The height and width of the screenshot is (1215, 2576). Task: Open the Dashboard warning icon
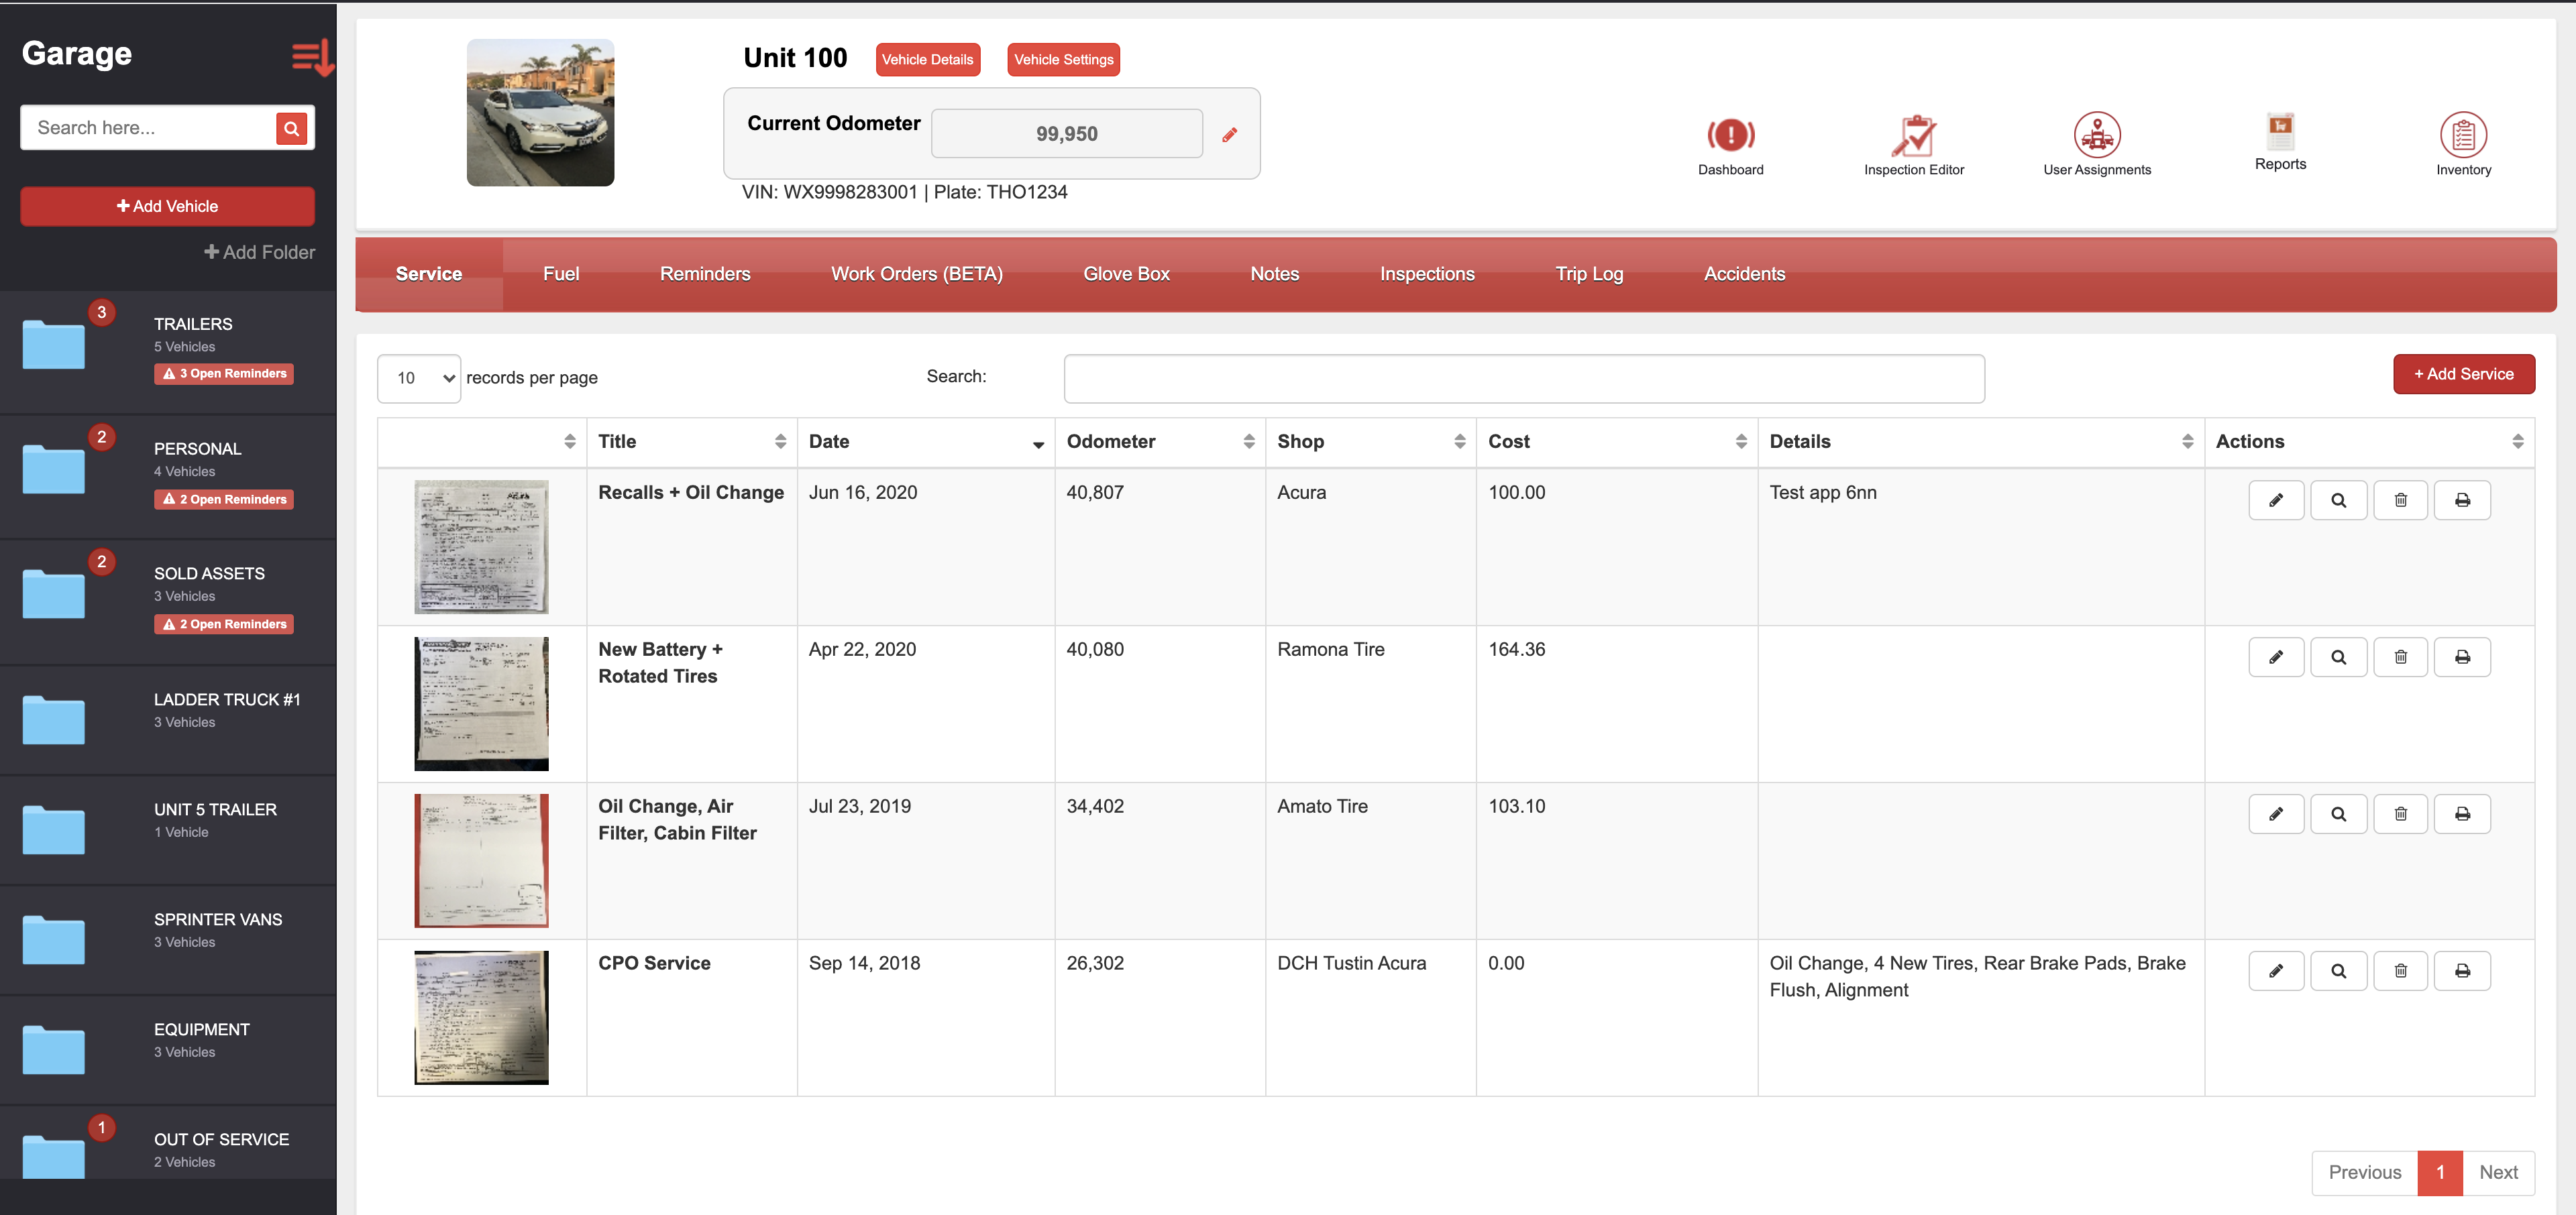coord(1730,135)
